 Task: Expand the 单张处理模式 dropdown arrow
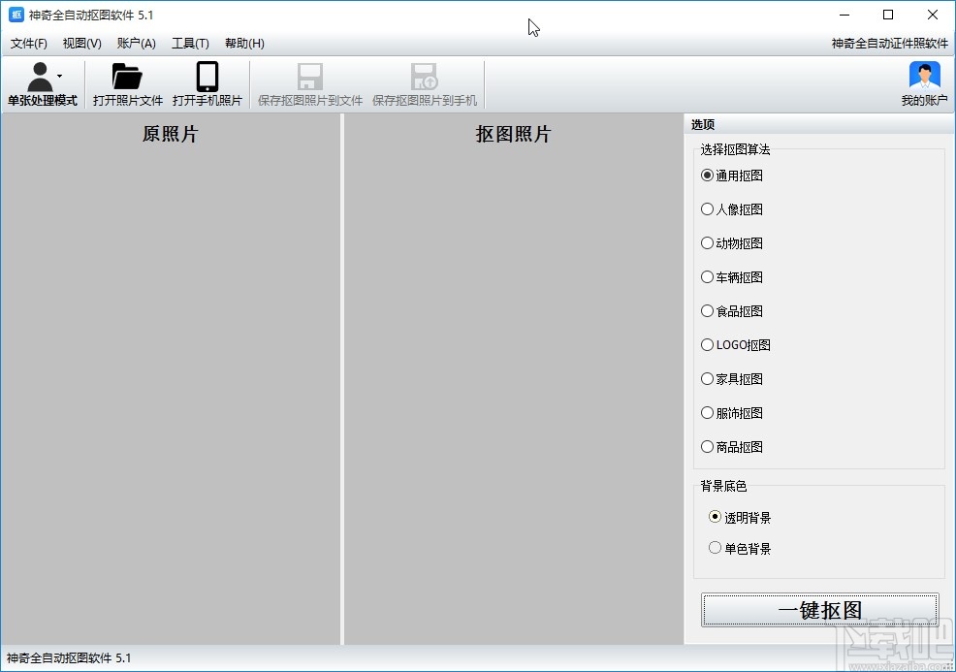[x=60, y=77]
